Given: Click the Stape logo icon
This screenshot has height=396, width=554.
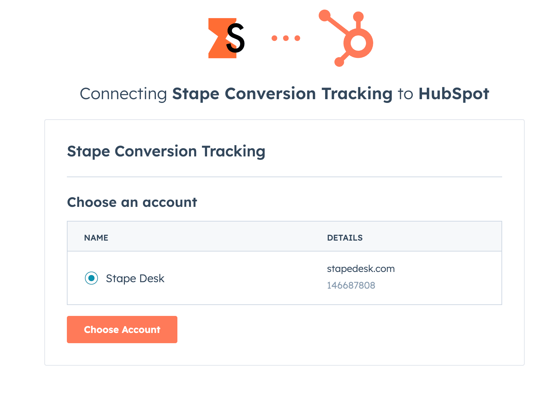Looking at the screenshot, I should pos(227,38).
